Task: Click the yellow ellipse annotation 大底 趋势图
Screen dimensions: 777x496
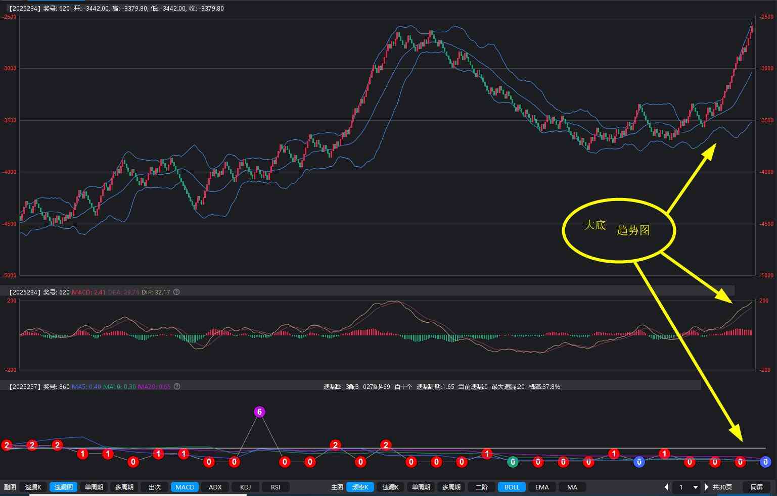Action: click(619, 230)
